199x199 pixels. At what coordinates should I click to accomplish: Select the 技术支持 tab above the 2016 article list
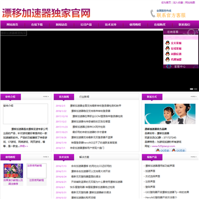(x=64, y=157)
